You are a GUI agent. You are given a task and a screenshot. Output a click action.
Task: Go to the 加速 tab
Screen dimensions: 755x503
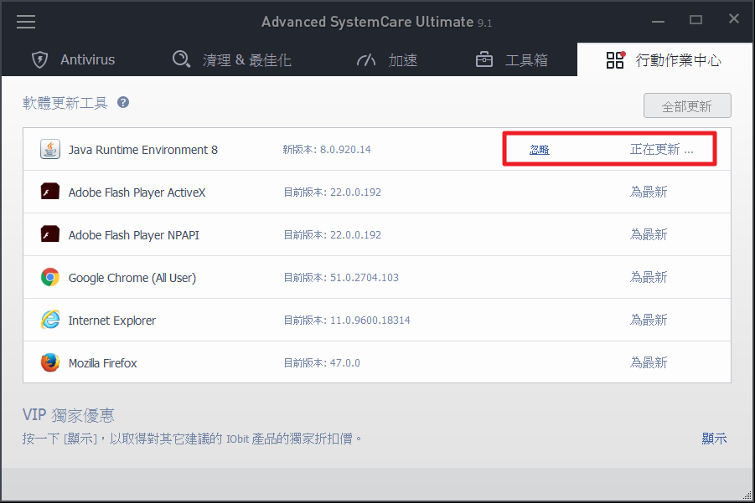[386, 60]
